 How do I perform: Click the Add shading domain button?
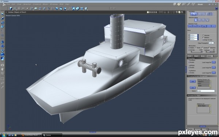tap(193, 81)
